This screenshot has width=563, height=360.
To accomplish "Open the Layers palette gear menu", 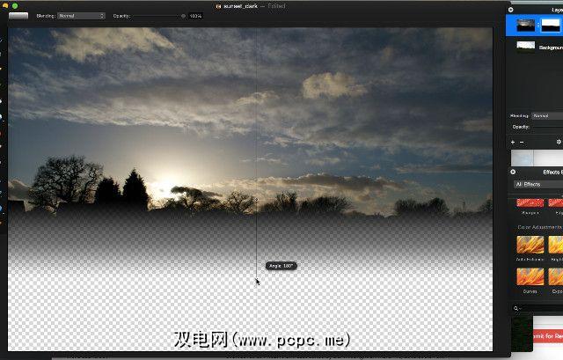I will pos(559,142).
